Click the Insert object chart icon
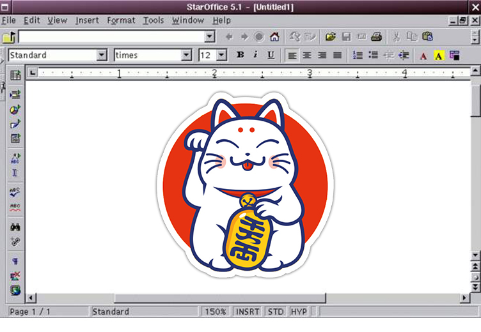Screen dimensions: 481x332 click(x=15, y=109)
